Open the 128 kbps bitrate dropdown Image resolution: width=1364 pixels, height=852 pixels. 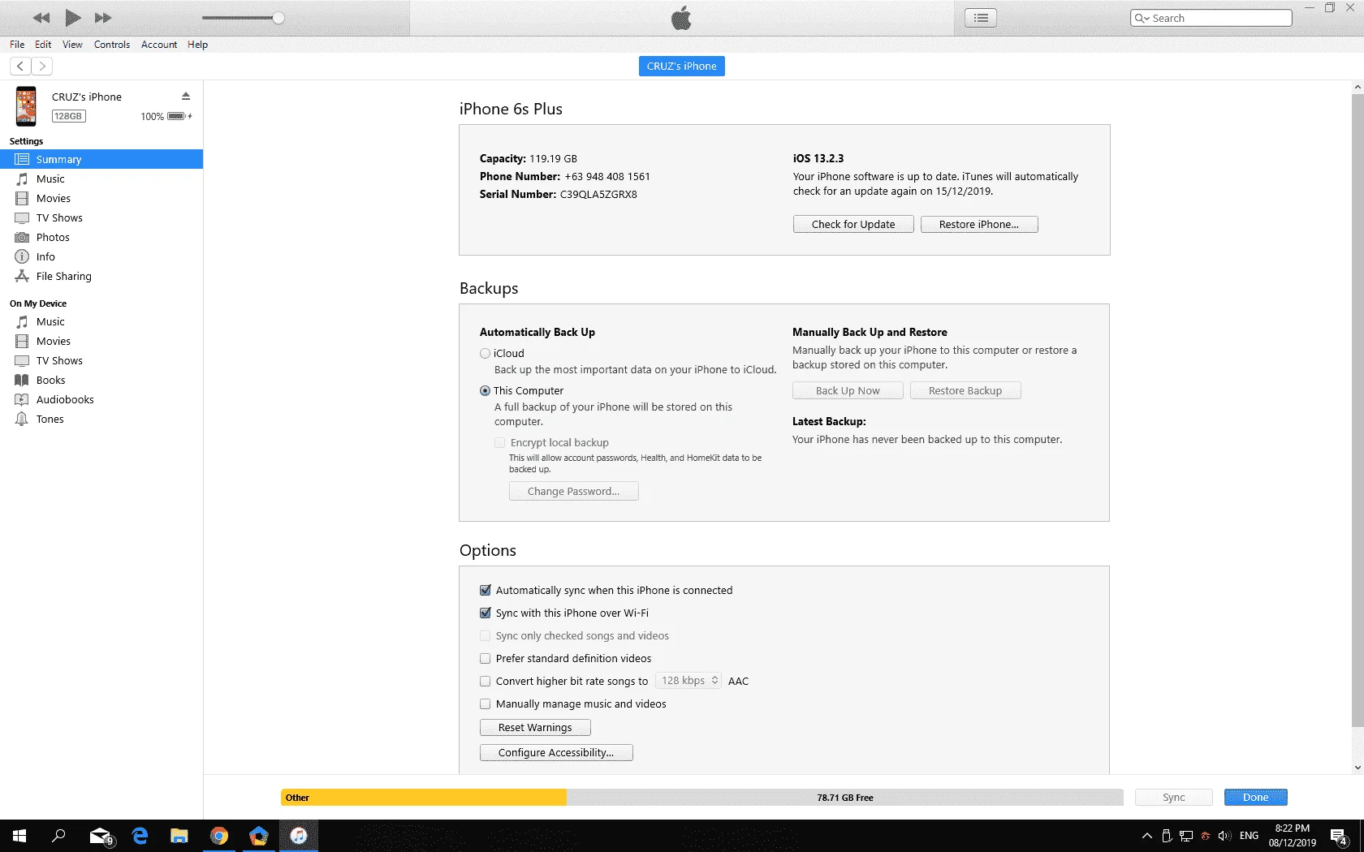[x=688, y=681]
